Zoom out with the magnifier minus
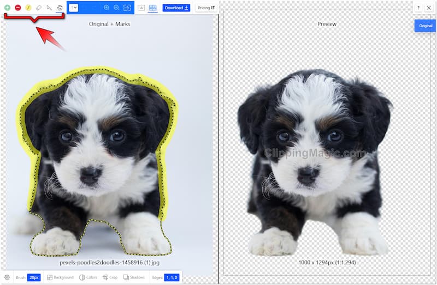437x285 pixels. 117,8
